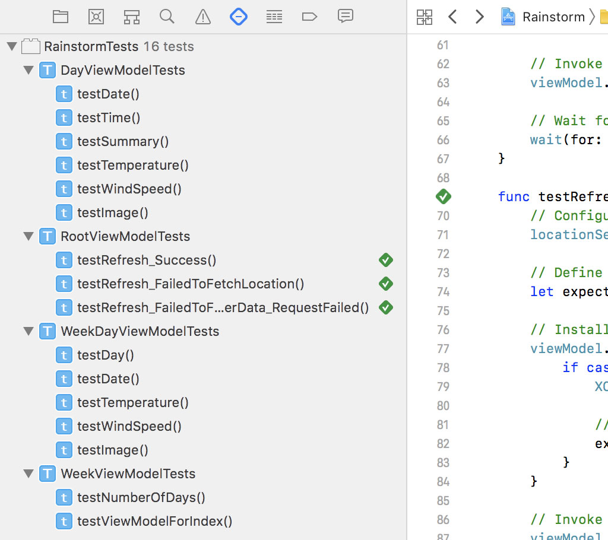
Task: Open the Report navigator speech bubble
Action: 346,17
